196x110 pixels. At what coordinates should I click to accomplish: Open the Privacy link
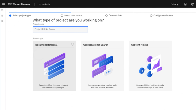click(174, 4)
